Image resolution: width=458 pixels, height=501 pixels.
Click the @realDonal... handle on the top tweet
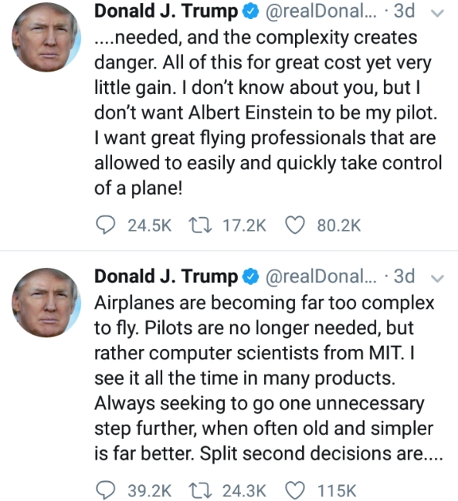[x=320, y=11]
